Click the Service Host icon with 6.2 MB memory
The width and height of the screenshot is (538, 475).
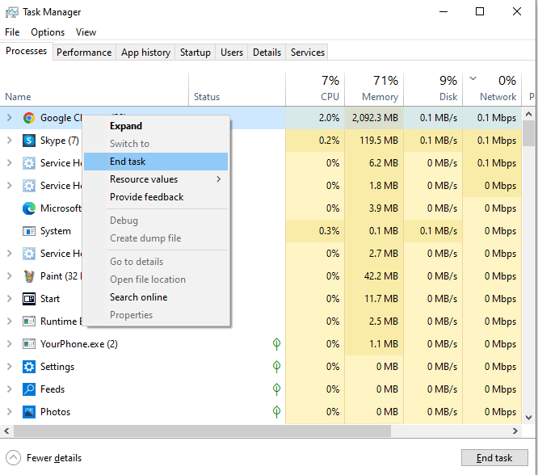29,163
